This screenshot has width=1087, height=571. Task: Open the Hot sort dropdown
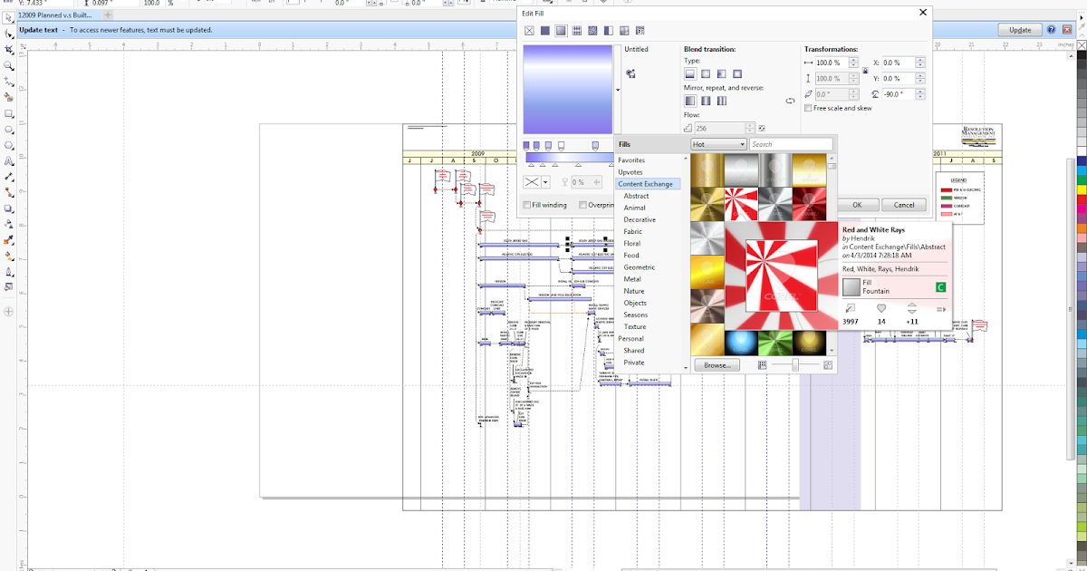coord(718,144)
